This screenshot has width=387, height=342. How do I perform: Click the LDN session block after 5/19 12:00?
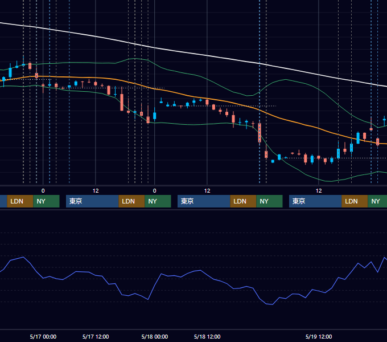(x=355, y=201)
